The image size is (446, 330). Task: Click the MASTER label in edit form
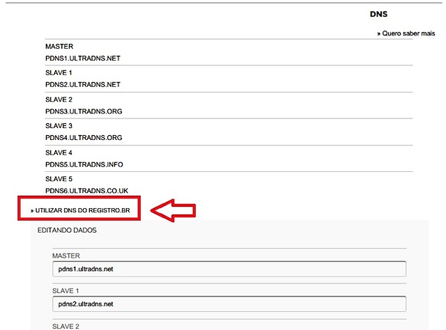tap(66, 256)
